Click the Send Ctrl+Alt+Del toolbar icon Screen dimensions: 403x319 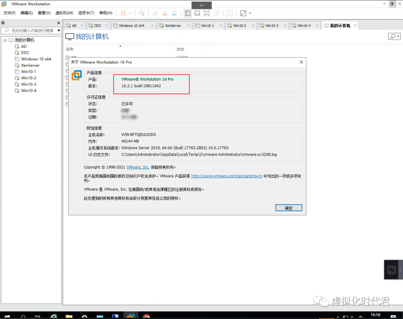(142, 13)
